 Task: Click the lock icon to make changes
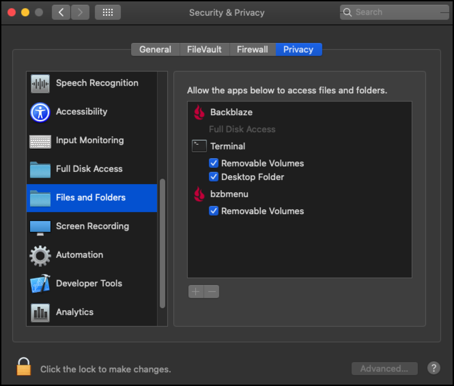click(x=24, y=367)
